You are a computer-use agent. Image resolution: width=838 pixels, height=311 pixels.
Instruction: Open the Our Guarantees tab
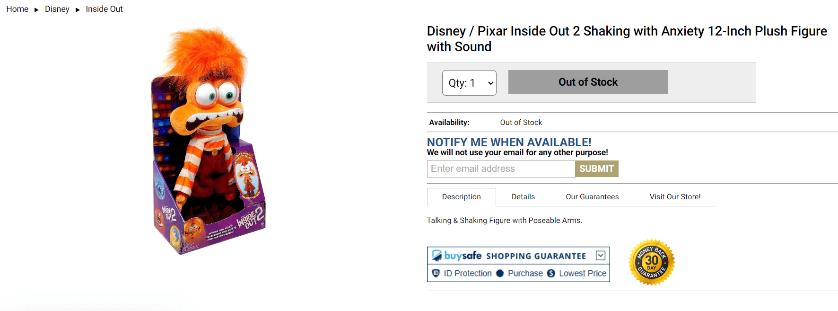(592, 197)
